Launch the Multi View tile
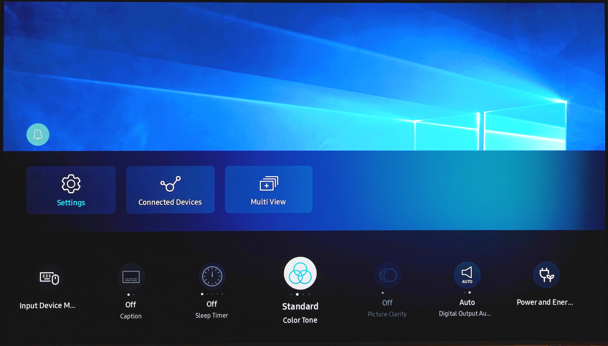Screen dimensions: 608x346 pyautogui.click(x=269, y=189)
